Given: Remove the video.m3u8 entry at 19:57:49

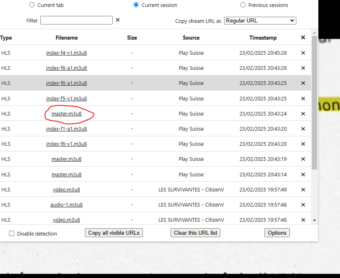Looking at the screenshot, I should pyautogui.click(x=303, y=190).
